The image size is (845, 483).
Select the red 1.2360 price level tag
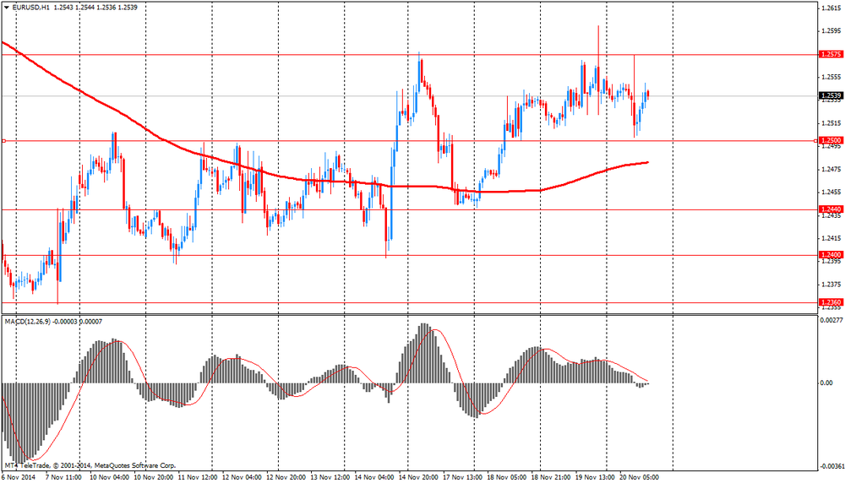[x=831, y=302]
